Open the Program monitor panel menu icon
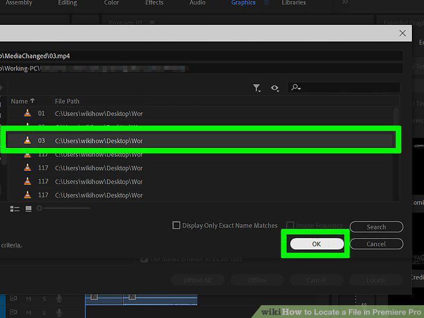424x318 pixels. [152, 22]
